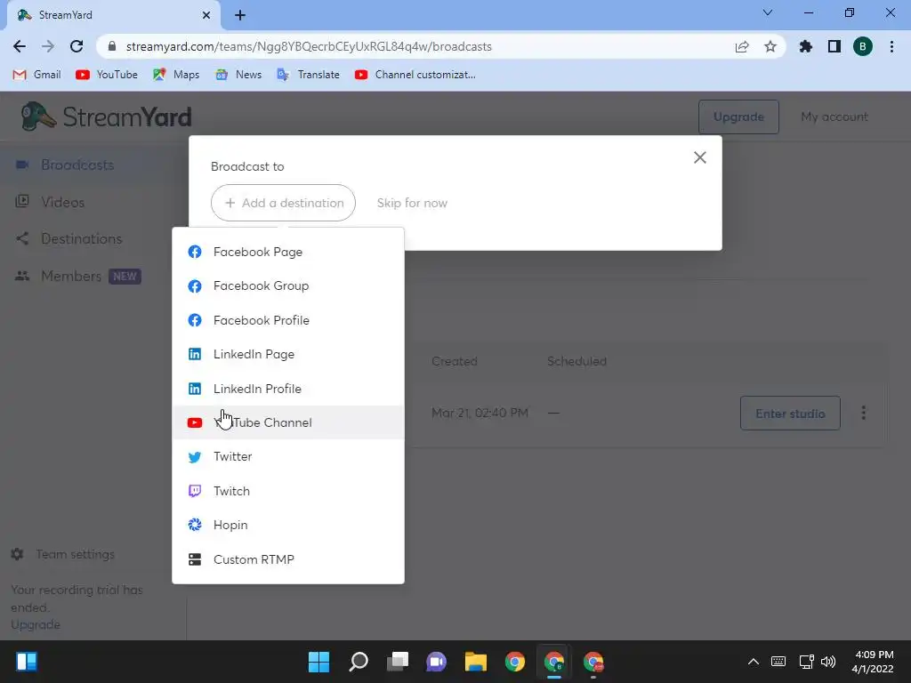Open File Explorer from taskbar
The height and width of the screenshot is (683, 911).
[475, 662]
